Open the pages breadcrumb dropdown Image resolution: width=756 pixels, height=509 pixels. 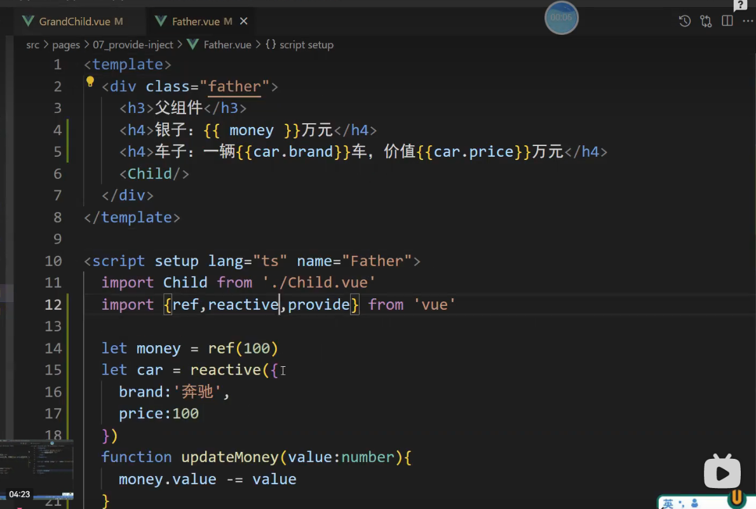[66, 45]
